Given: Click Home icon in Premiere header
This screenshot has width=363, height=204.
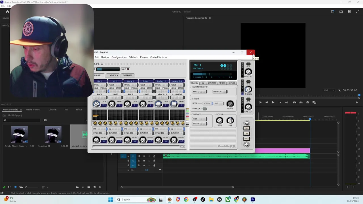Looking at the screenshot, I should click(x=8, y=12).
